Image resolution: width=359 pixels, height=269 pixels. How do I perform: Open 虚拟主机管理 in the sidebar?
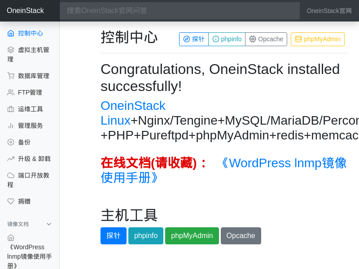30,54
